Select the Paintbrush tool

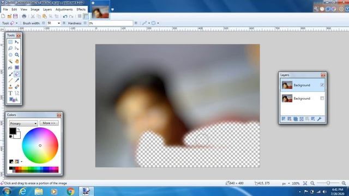(x=10, y=74)
